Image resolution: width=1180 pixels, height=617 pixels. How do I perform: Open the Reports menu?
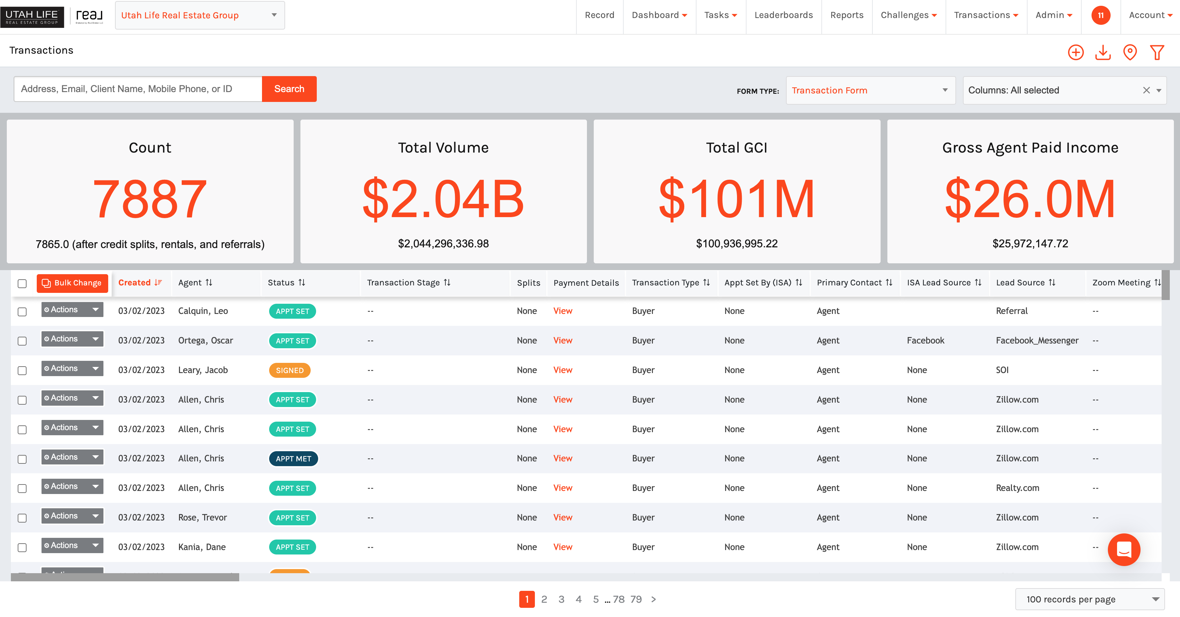[847, 15]
